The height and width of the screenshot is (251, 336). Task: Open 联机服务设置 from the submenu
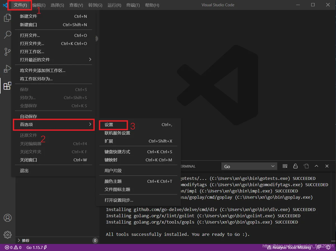tap(138, 133)
